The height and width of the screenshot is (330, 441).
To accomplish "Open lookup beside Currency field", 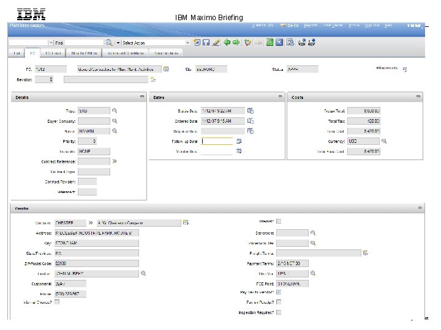I will 384,141.
